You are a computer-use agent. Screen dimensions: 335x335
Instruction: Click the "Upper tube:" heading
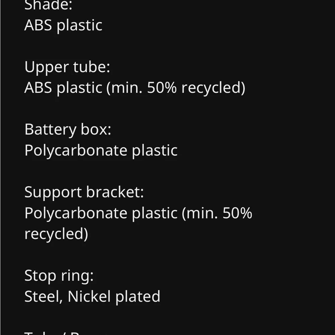(67, 67)
